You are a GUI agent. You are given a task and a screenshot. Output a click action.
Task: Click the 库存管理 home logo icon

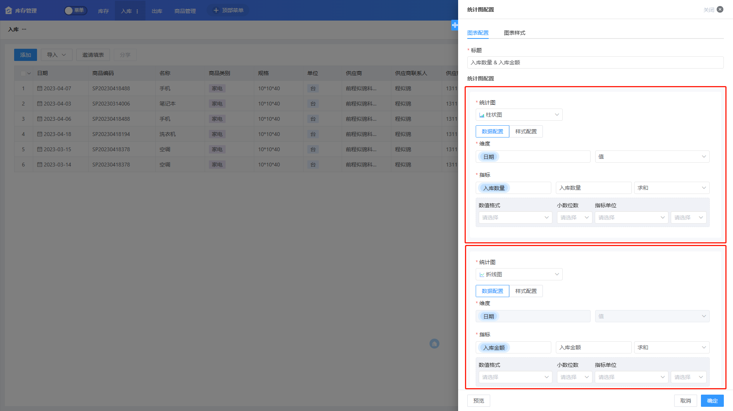(9, 11)
